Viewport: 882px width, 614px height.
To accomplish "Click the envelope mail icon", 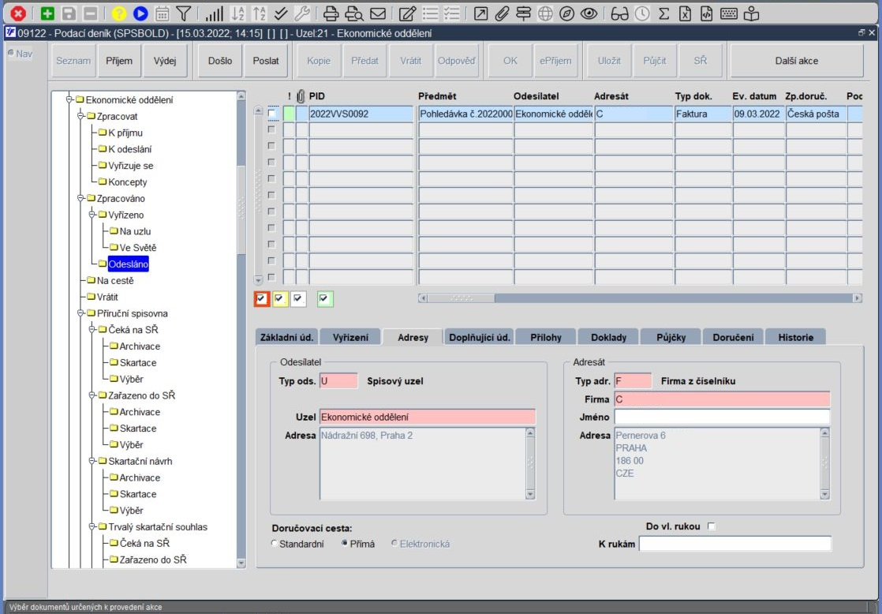I will 378,13.
